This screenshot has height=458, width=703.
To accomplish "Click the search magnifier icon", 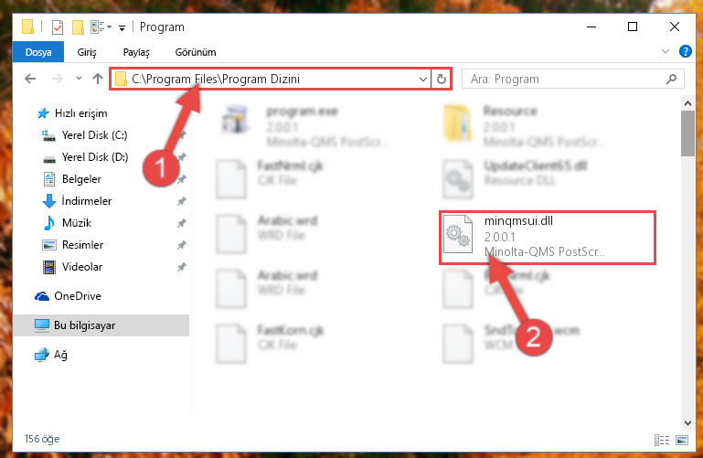I will click(x=671, y=80).
